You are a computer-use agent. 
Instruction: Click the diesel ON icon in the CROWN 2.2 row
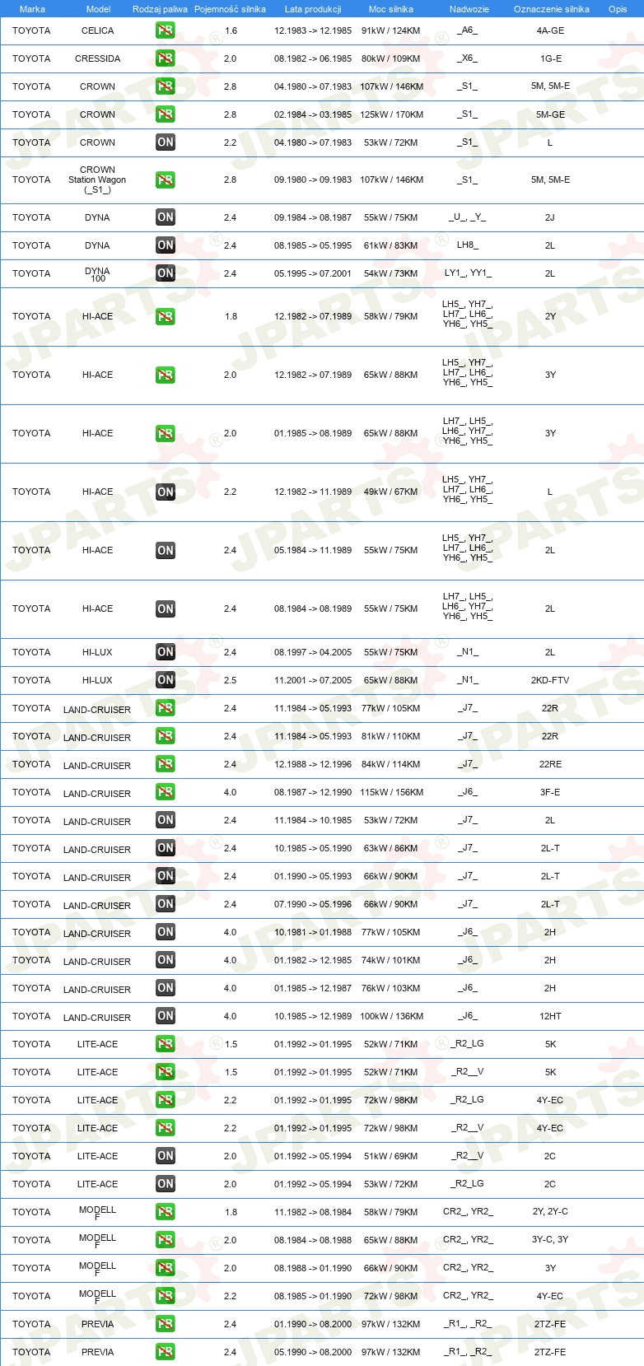[x=166, y=142]
